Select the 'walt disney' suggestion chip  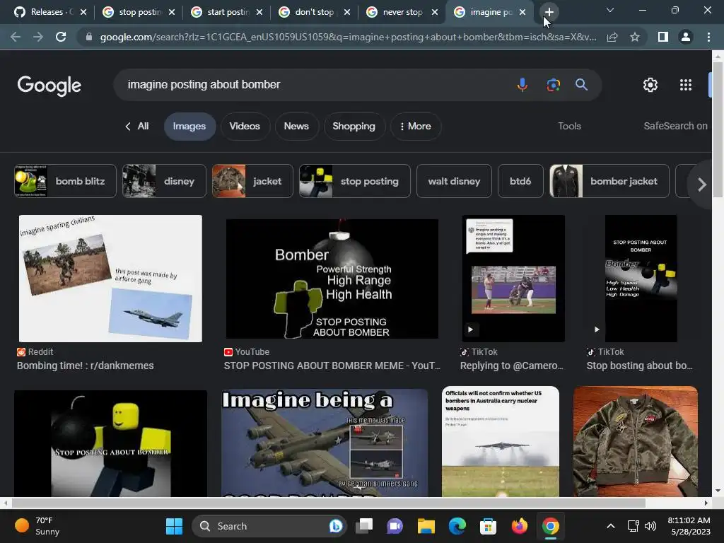[455, 181]
